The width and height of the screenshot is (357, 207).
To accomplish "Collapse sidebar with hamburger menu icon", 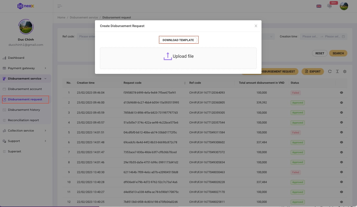I will 60,6.
